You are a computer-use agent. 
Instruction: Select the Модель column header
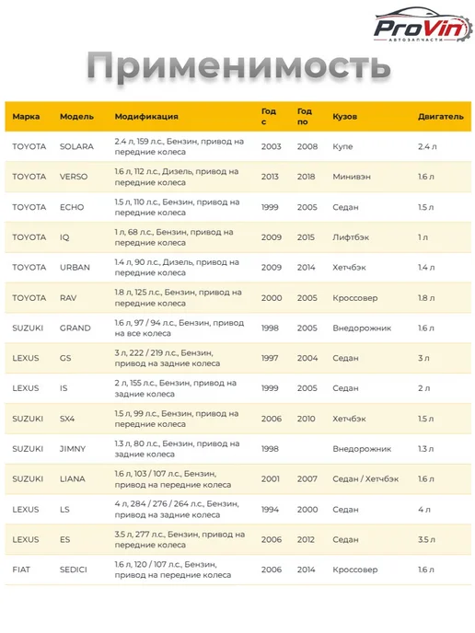(76, 117)
